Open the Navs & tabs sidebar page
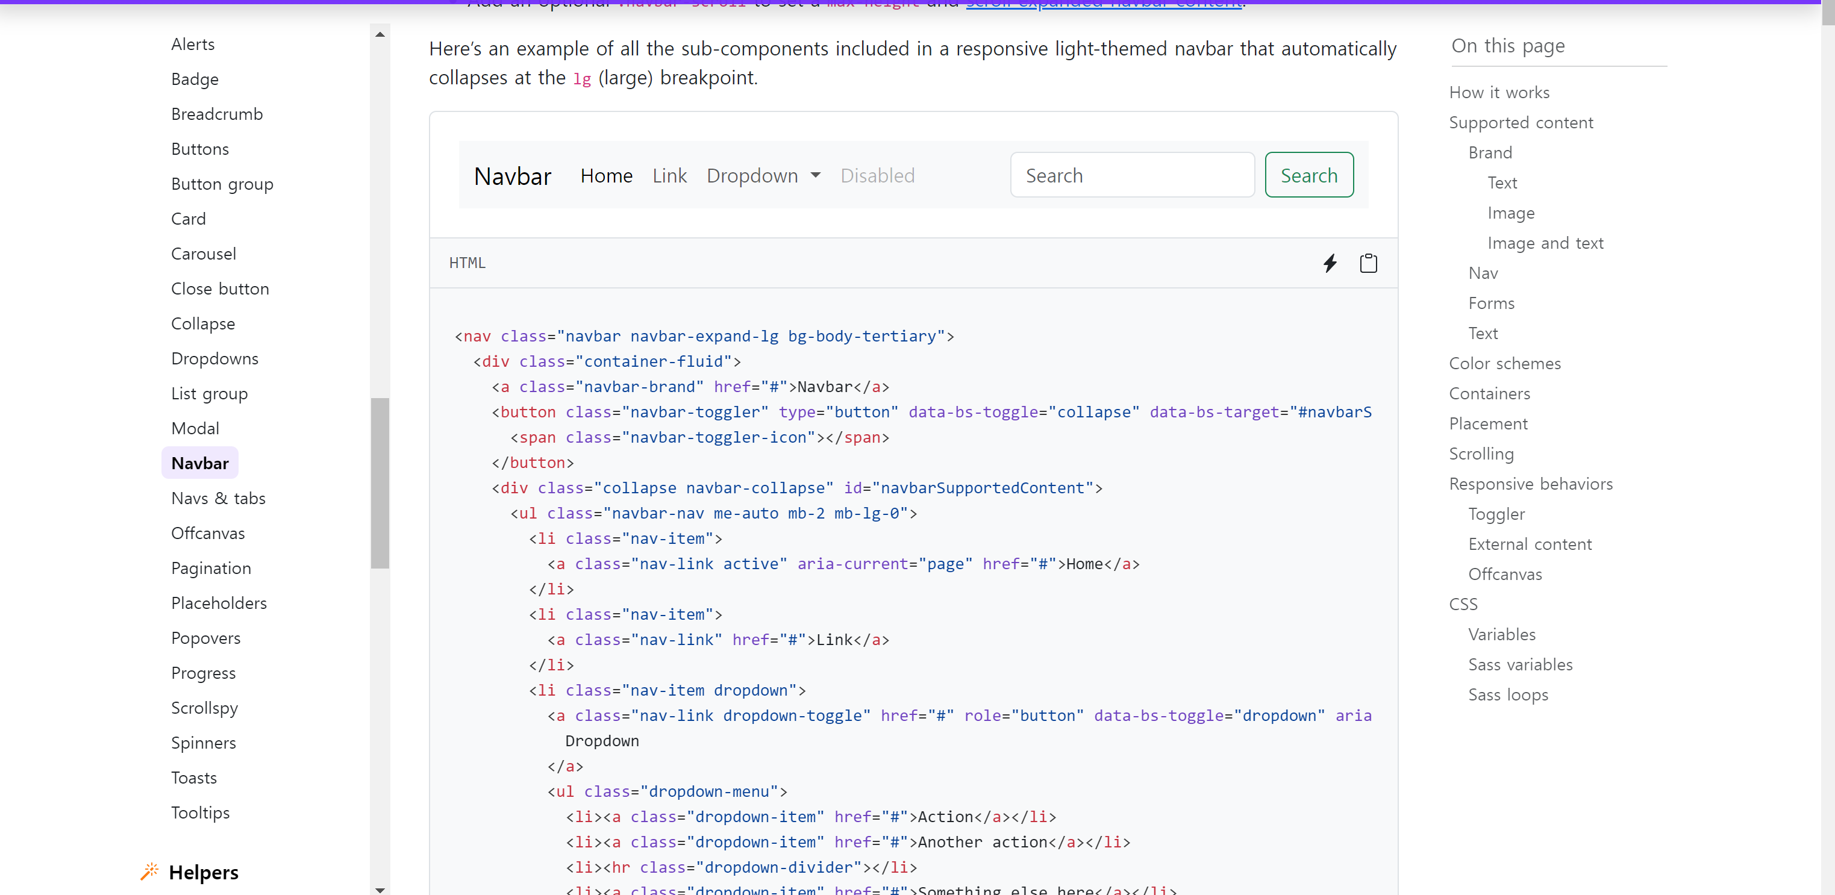Image resolution: width=1835 pixels, height=895 pixels. [218, 497]
